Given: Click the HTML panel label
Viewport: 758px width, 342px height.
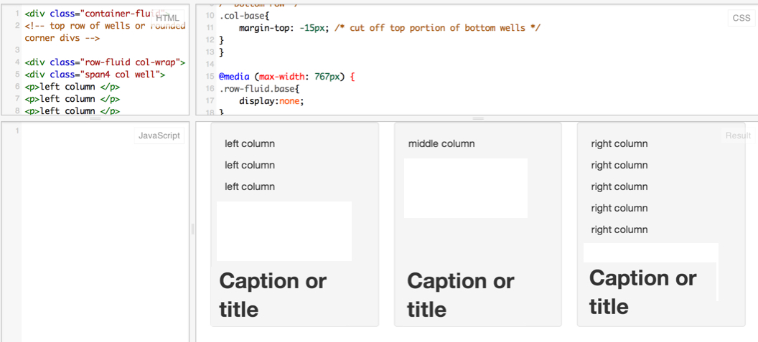Looking at the screenshot, I should click(167, 18).
